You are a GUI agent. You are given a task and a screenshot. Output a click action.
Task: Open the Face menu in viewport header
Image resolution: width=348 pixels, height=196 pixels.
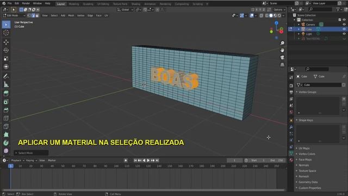[99, 16]
